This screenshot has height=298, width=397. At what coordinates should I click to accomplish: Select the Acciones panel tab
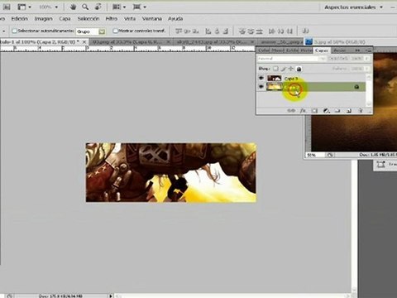tap(340, 50)
